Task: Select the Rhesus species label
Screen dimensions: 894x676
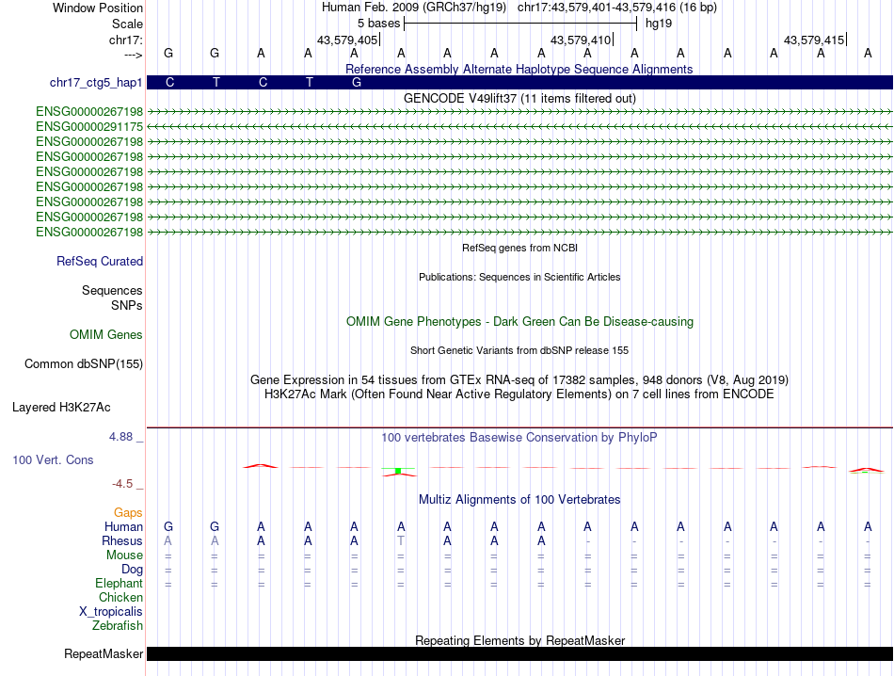Action: 122,540
